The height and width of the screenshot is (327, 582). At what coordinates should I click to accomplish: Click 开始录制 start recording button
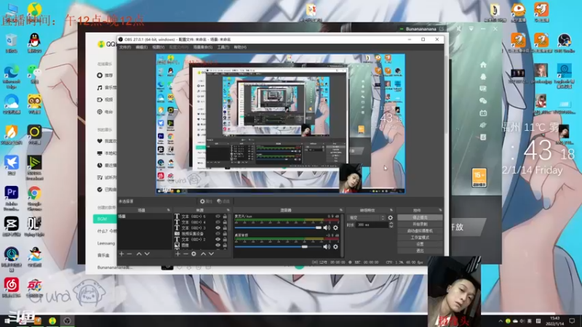(x=420, y=224)
